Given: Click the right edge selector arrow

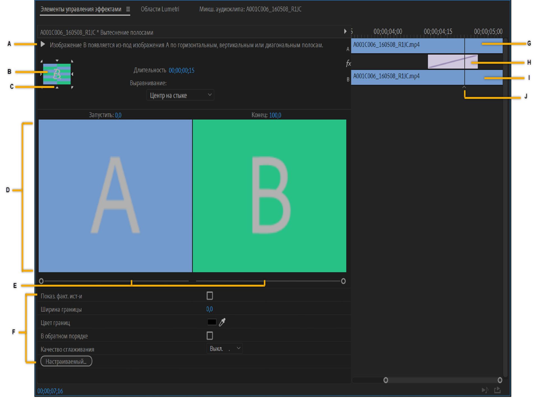Looking at the screenshot, I should 72,74.
